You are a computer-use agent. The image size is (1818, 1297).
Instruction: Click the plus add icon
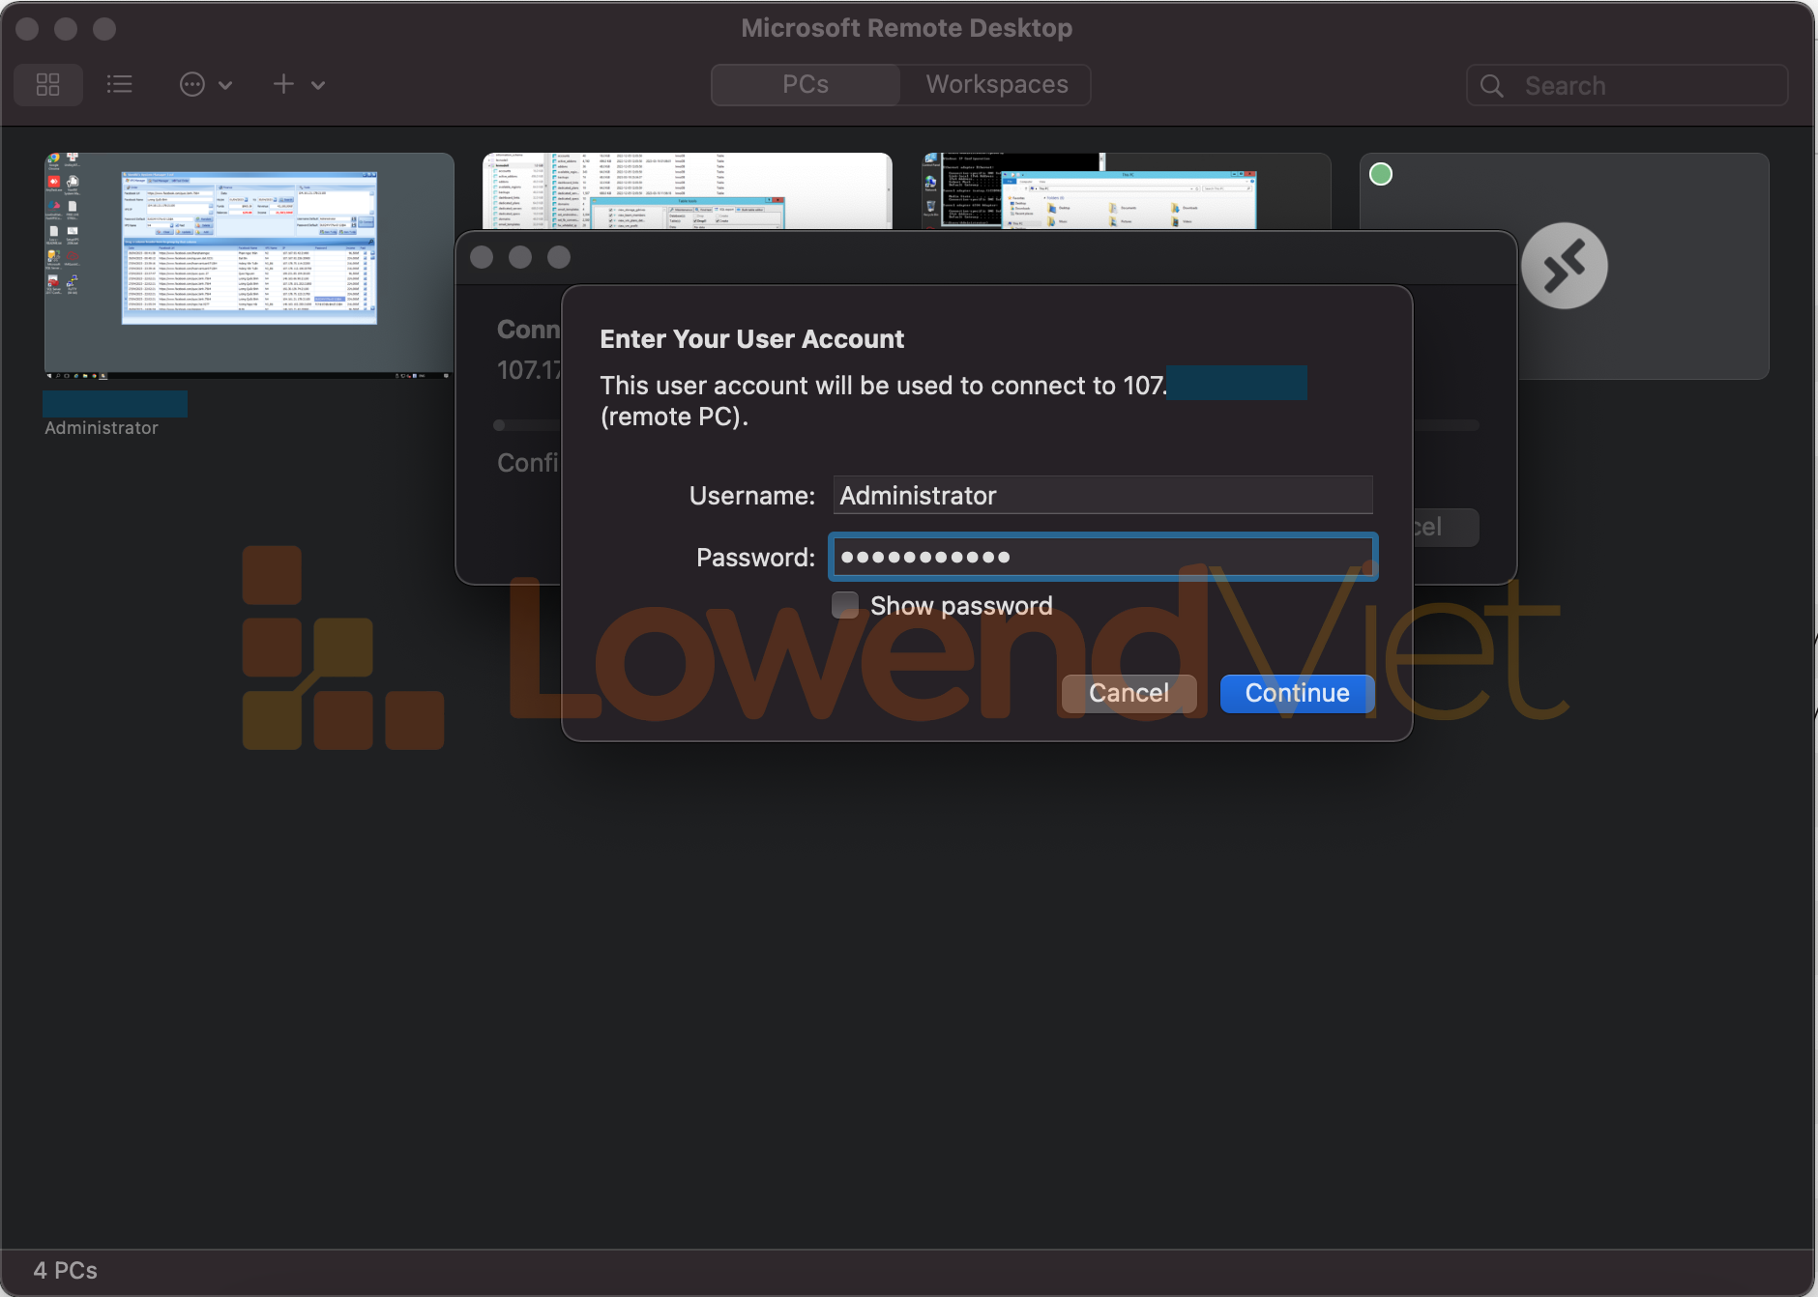pos(283,85)
